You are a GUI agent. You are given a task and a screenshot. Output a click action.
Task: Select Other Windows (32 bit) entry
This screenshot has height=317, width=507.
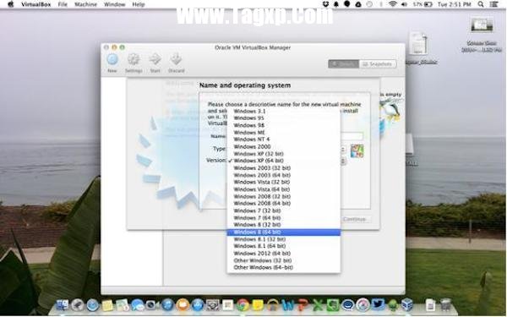click(284, 260)
